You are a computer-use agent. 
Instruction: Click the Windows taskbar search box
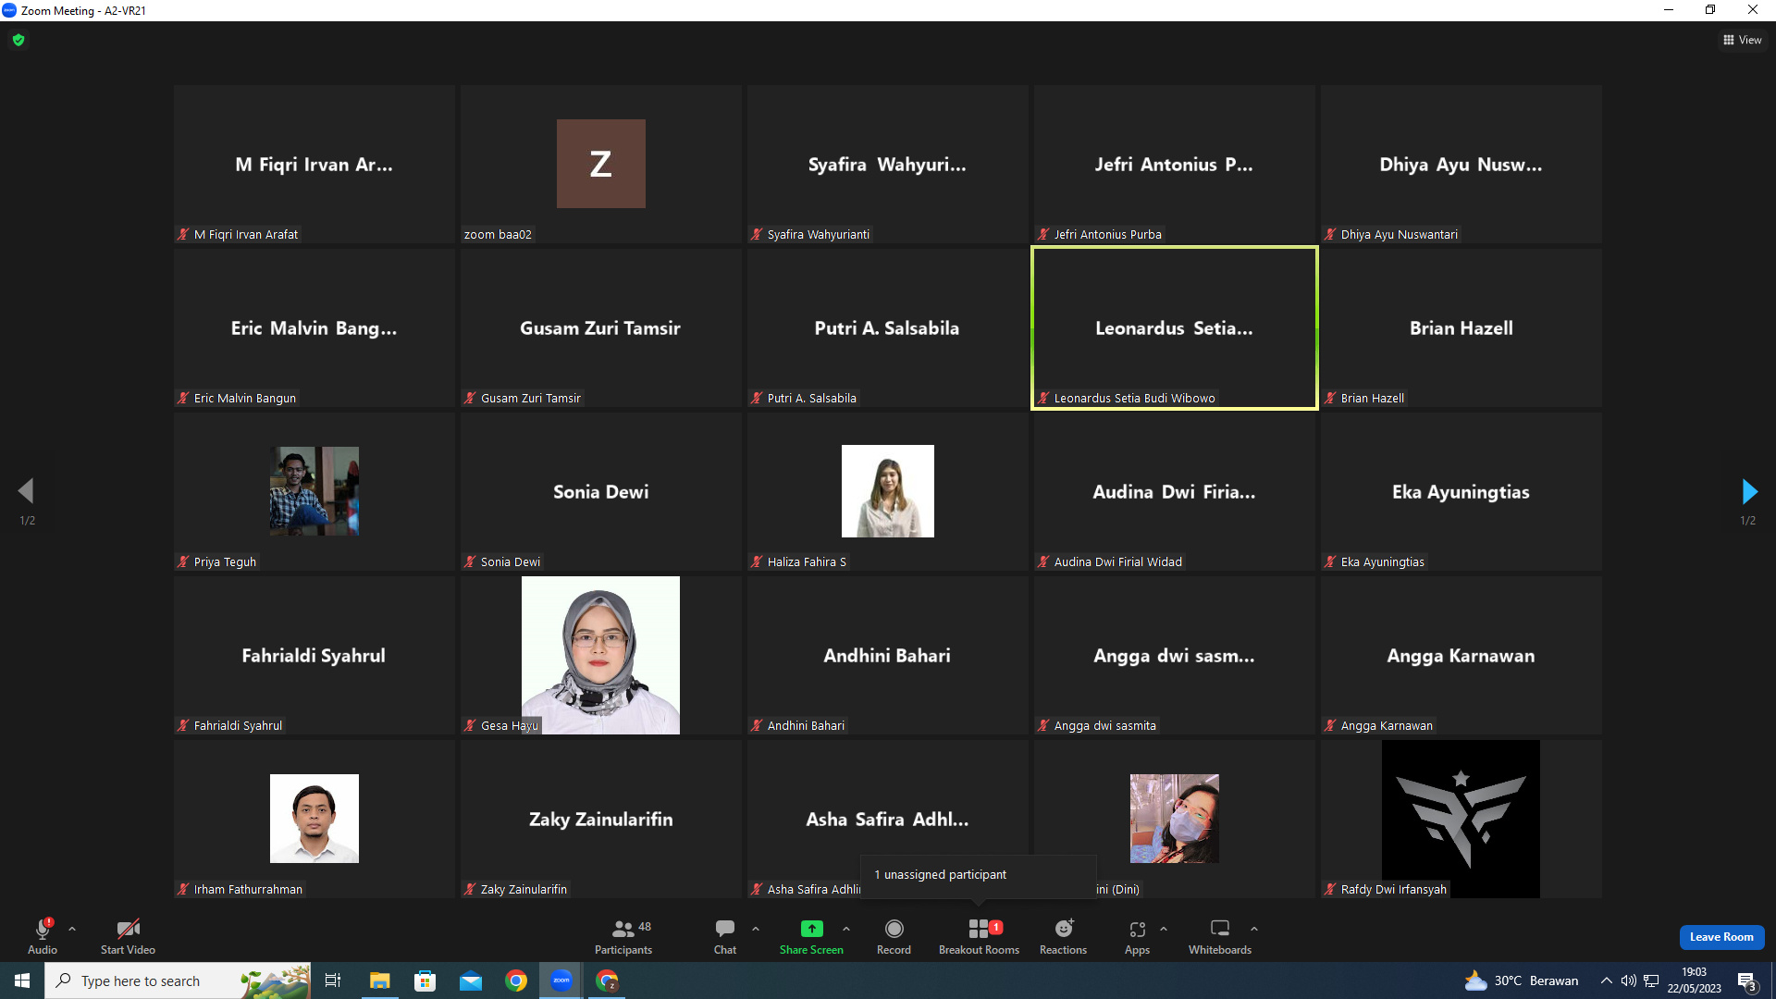[178, 980]
